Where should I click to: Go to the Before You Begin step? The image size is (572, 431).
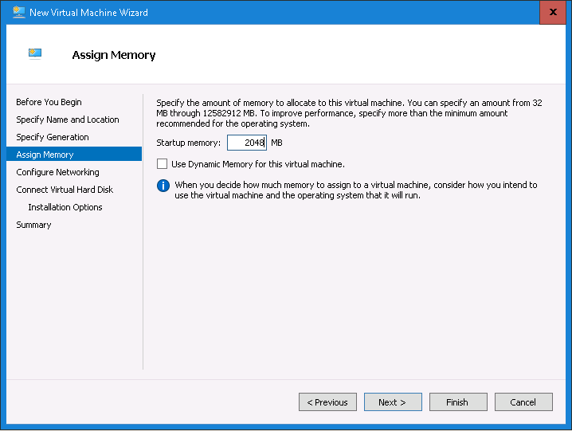click(49, 102)
